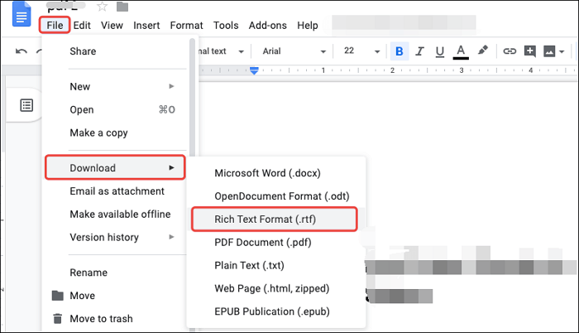Viewport: 579px width, 333px height.
Task: Star the document with the star icon
Action: point(102,7)
